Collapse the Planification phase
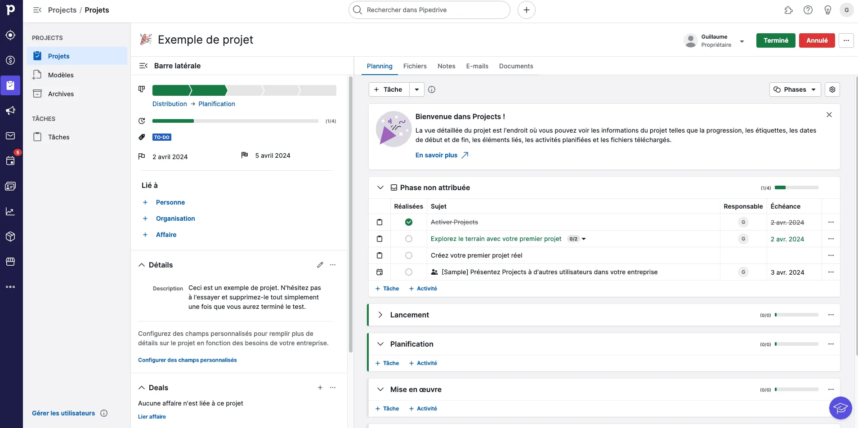858x428 pixels. 380,344
